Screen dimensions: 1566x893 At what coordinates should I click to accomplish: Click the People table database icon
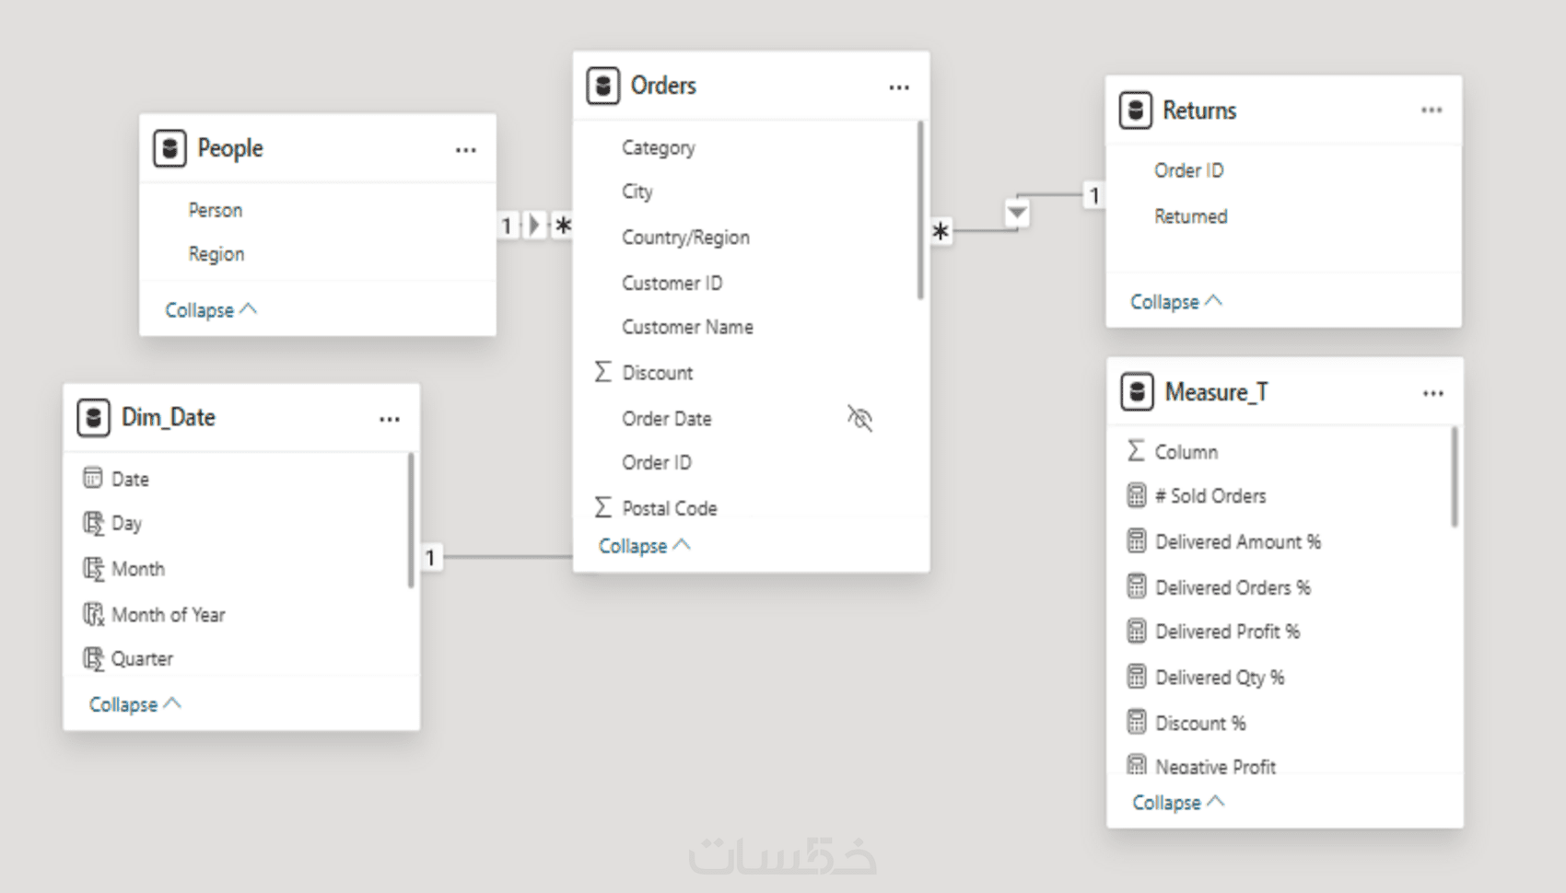coord(169,148)
